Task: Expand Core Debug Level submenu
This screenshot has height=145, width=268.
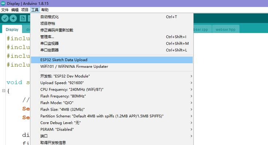Action: point(112,123)
